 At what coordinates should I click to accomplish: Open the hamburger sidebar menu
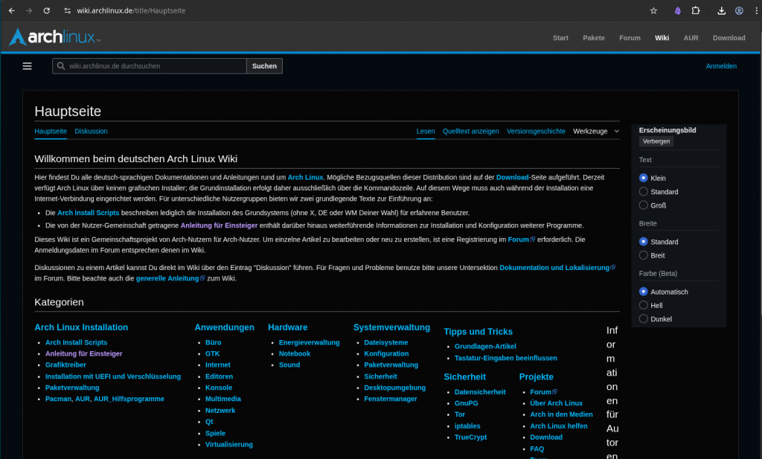pos(28,66)
